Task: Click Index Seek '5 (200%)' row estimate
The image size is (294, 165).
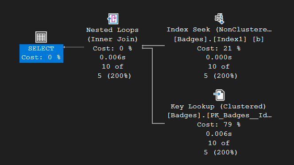Action: [x=220, y=76]
